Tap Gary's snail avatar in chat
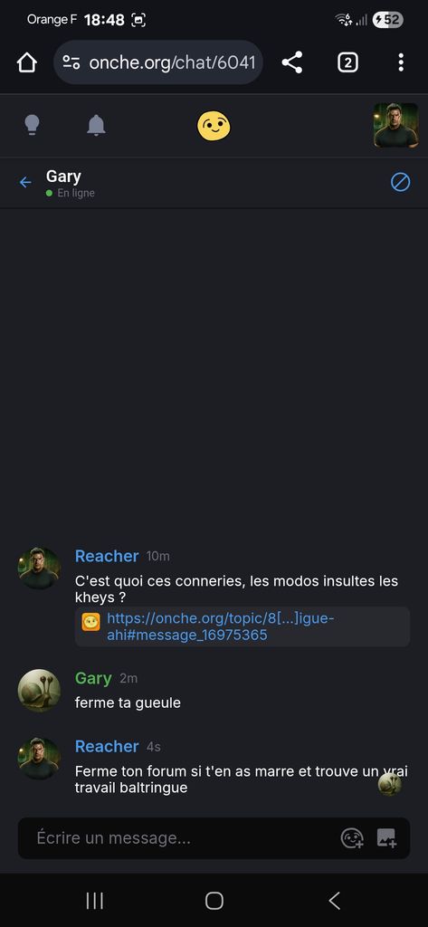The height and width of the screenshot is (927, 428). pos(39,691)
